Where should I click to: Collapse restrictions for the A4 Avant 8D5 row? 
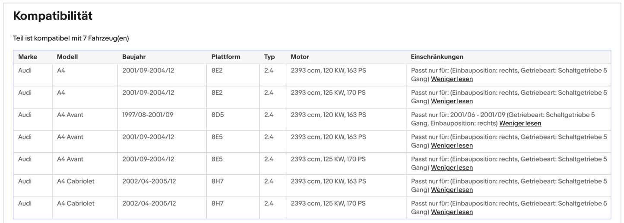[520, 124]
